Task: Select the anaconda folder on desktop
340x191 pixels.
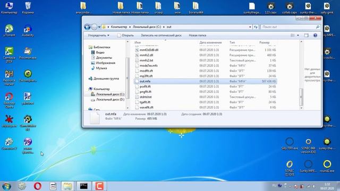Action: [83, 8]
